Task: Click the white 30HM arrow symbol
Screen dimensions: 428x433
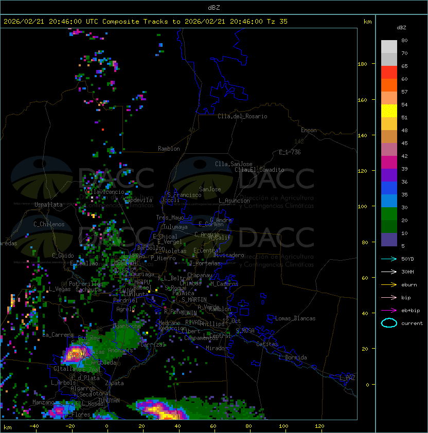Action: (389, 272)
